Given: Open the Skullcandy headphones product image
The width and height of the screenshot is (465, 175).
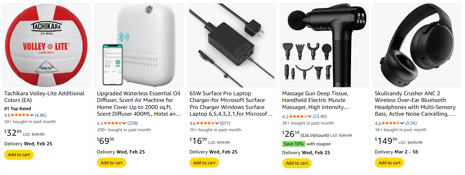Looking at the screenshot, I should 417,45.
